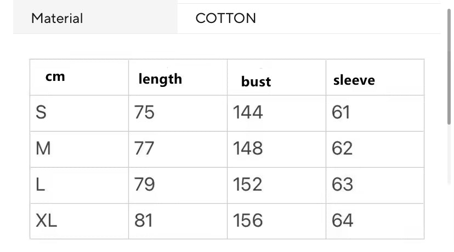Click bust value 144 for size S
Image resolution: width=454 pixels, height=252 pixels.
(248, 112)
